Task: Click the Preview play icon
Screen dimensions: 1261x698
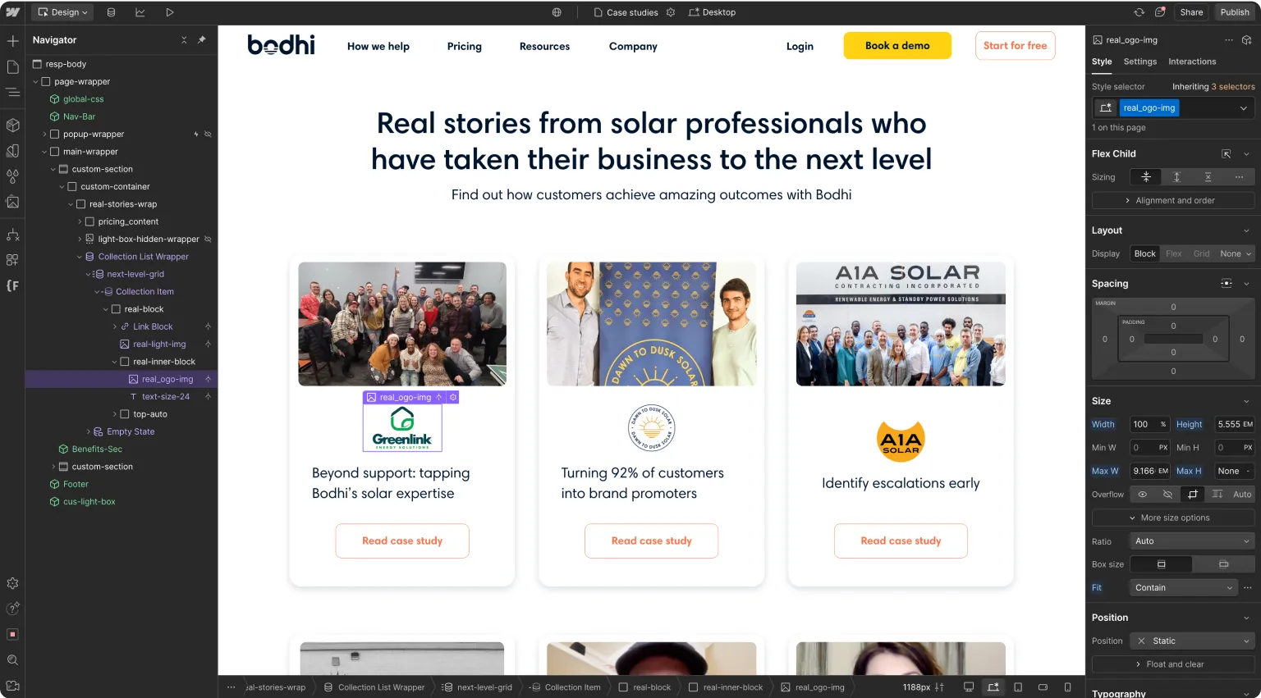Action: tap(169, 12)
